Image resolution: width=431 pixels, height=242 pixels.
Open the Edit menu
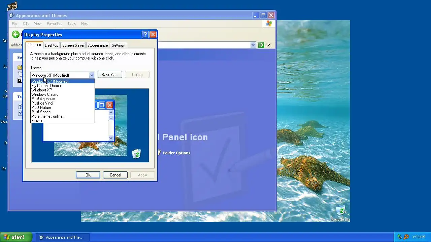(26, 24)
